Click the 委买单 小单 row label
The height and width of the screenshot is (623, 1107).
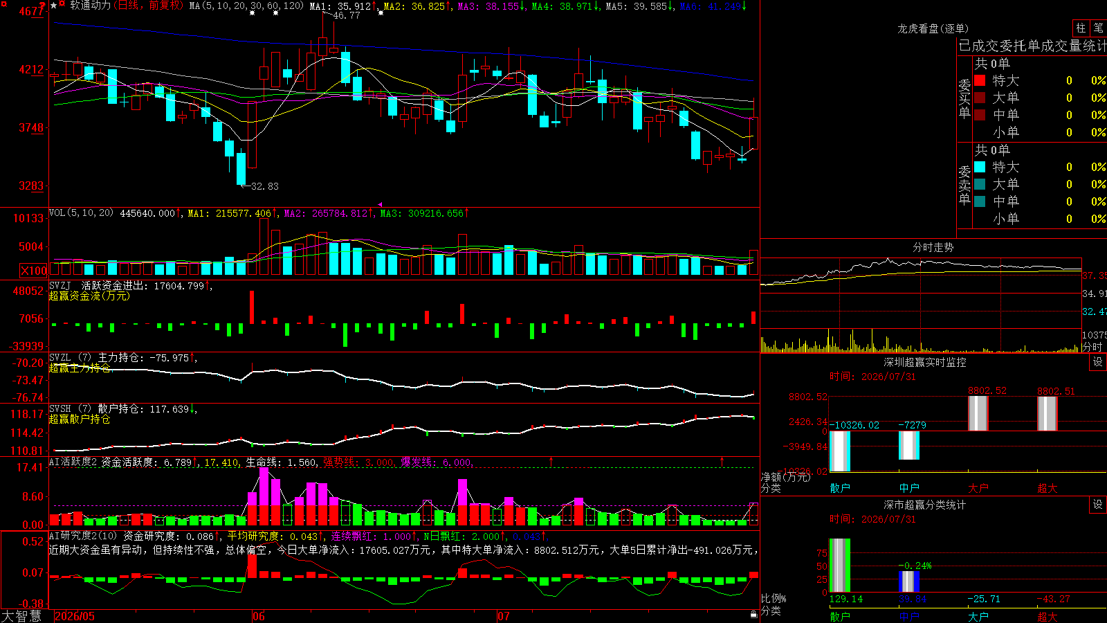click(1006, 132)
